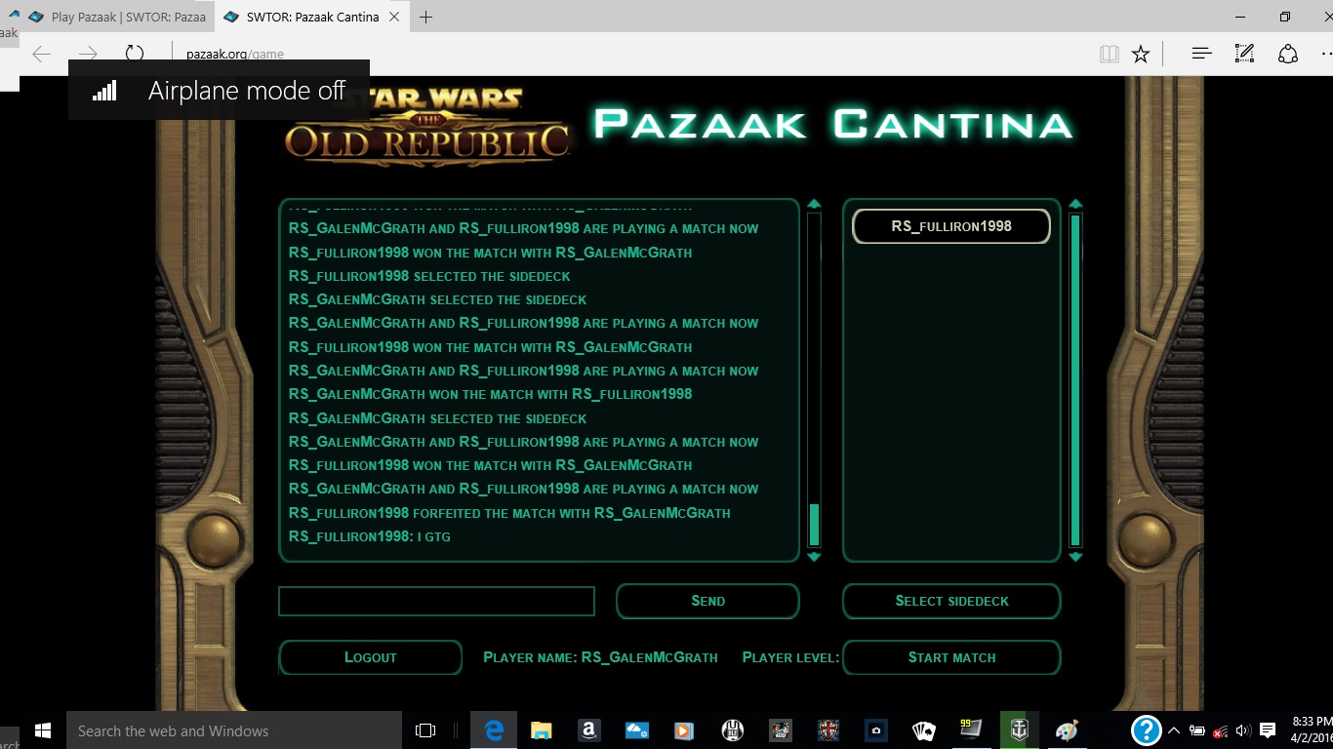Open Task View on the taskbar

click(x=425, y=730)
